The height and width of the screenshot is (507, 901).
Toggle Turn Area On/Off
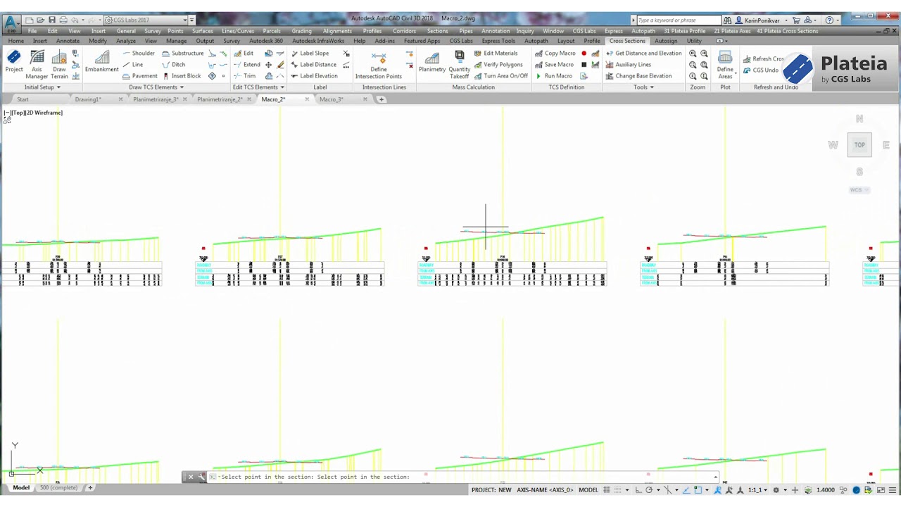click(x=500, y=76)
